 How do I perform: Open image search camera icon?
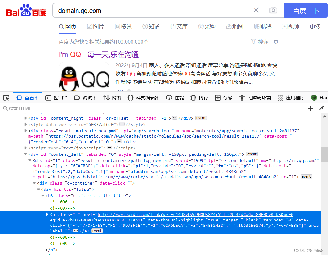point(273,10)
